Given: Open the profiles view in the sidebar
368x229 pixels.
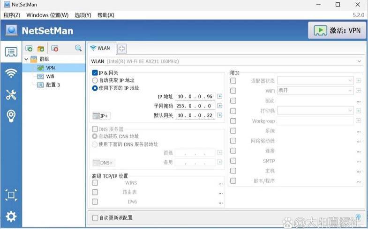Looking at the screenshot, I should click(11, 52).
